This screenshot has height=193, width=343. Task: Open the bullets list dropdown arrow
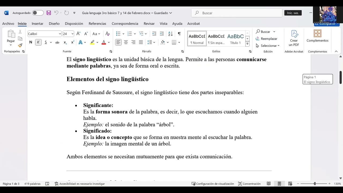coord(123,34)
